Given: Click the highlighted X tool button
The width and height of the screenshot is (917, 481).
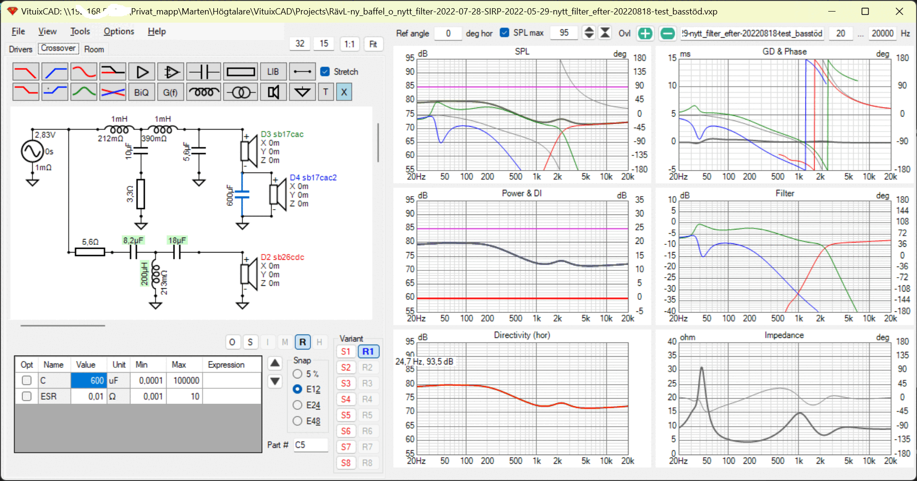Looking at the screenshot, I should click(344, 92).
